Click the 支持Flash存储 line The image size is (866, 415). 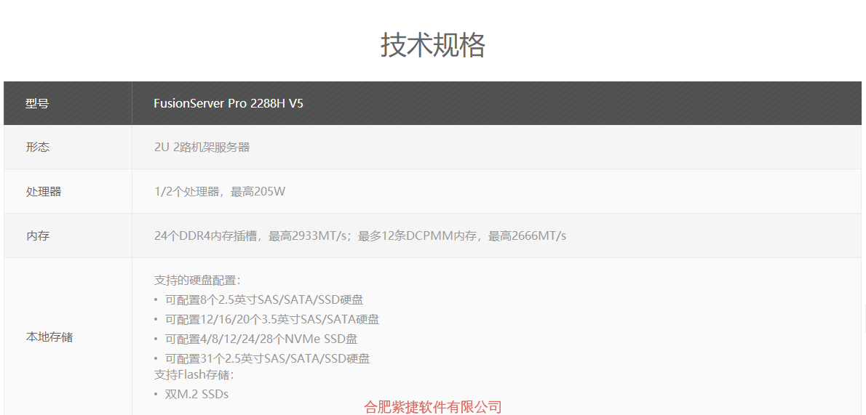(x=194, y=375)
